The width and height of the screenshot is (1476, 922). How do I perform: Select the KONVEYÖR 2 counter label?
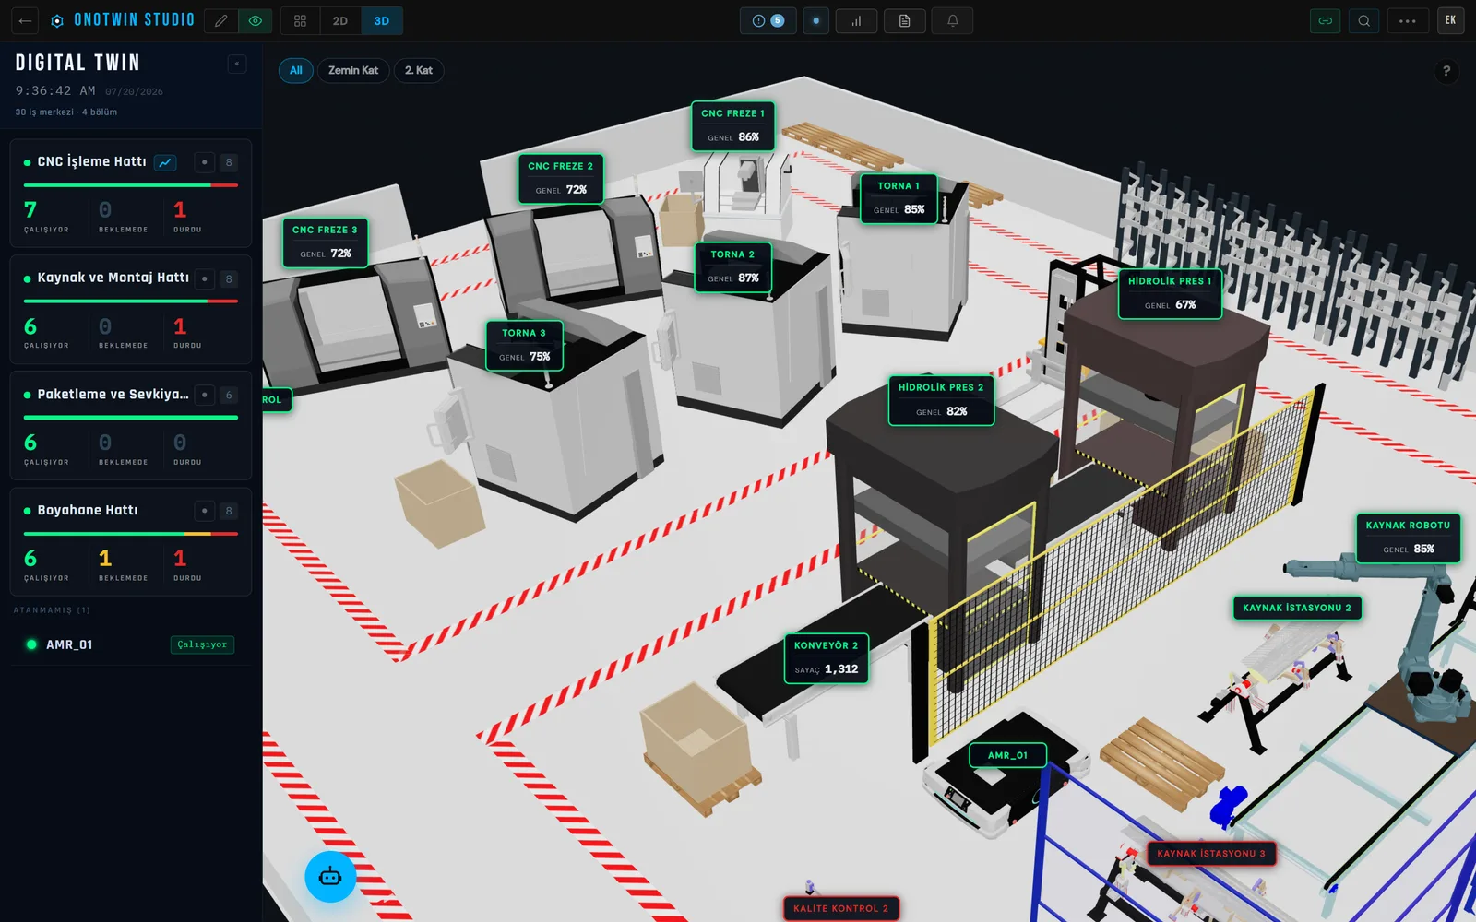pyautogui.click(x=826, y=658)
